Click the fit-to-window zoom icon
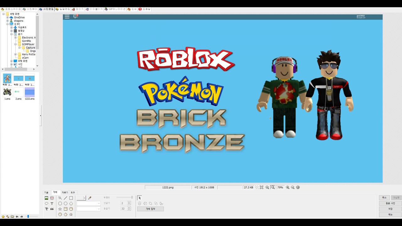 pos(261,187)
